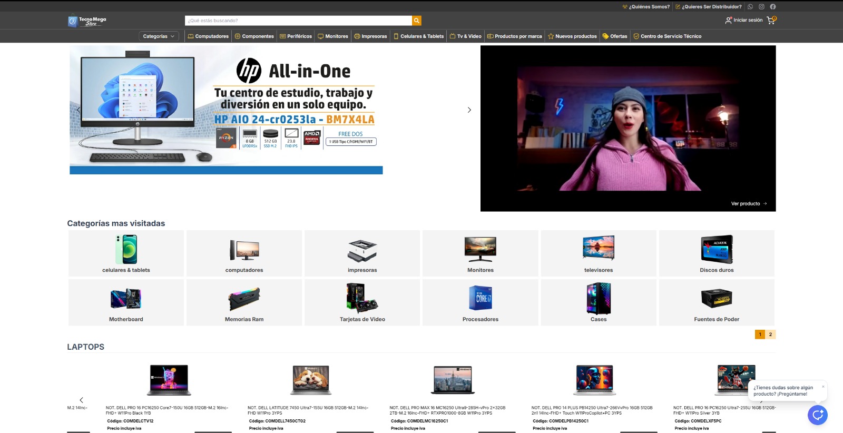Click the Categorías mas visitadas heading
The width and height of the screenshot is (843, 433).
click(116, 223)
